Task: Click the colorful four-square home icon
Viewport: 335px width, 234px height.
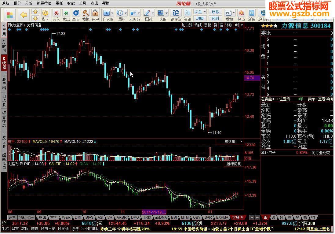Action: pyautogui.click(x=10, y=15)
